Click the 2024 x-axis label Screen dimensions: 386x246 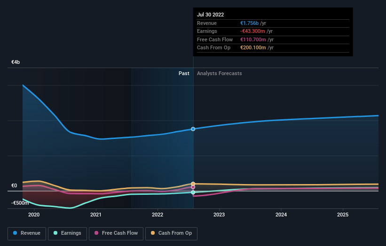coord(281,215)
